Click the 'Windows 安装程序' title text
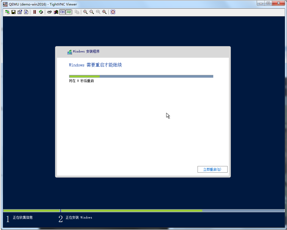The width and height of the screenshot is (287, 230). pos(86,52)
